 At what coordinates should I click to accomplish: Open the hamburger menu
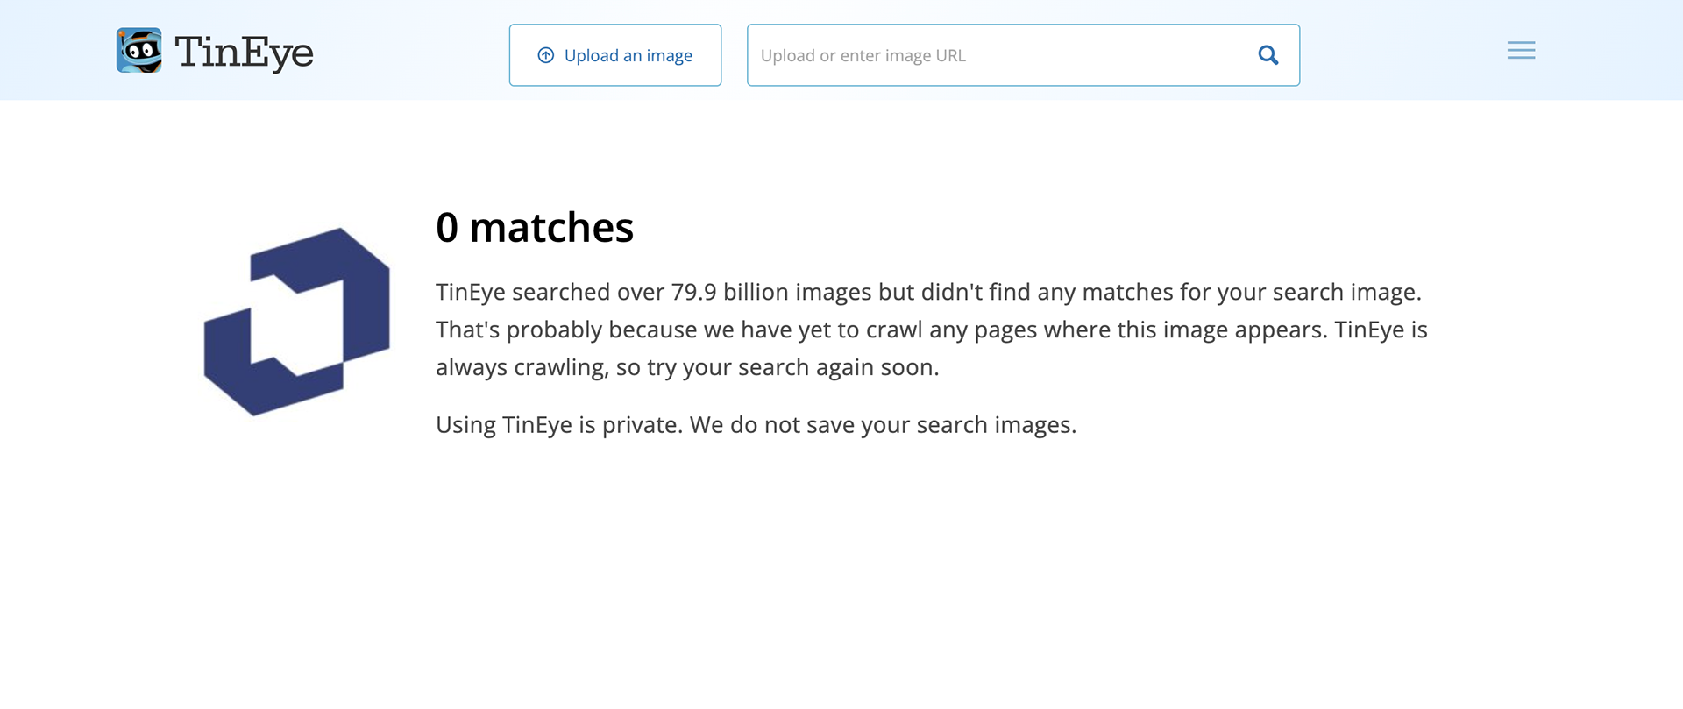(1521, 51)
